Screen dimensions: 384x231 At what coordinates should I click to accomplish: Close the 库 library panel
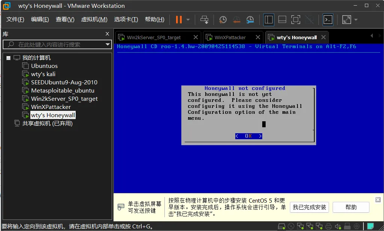pos(107,34)
